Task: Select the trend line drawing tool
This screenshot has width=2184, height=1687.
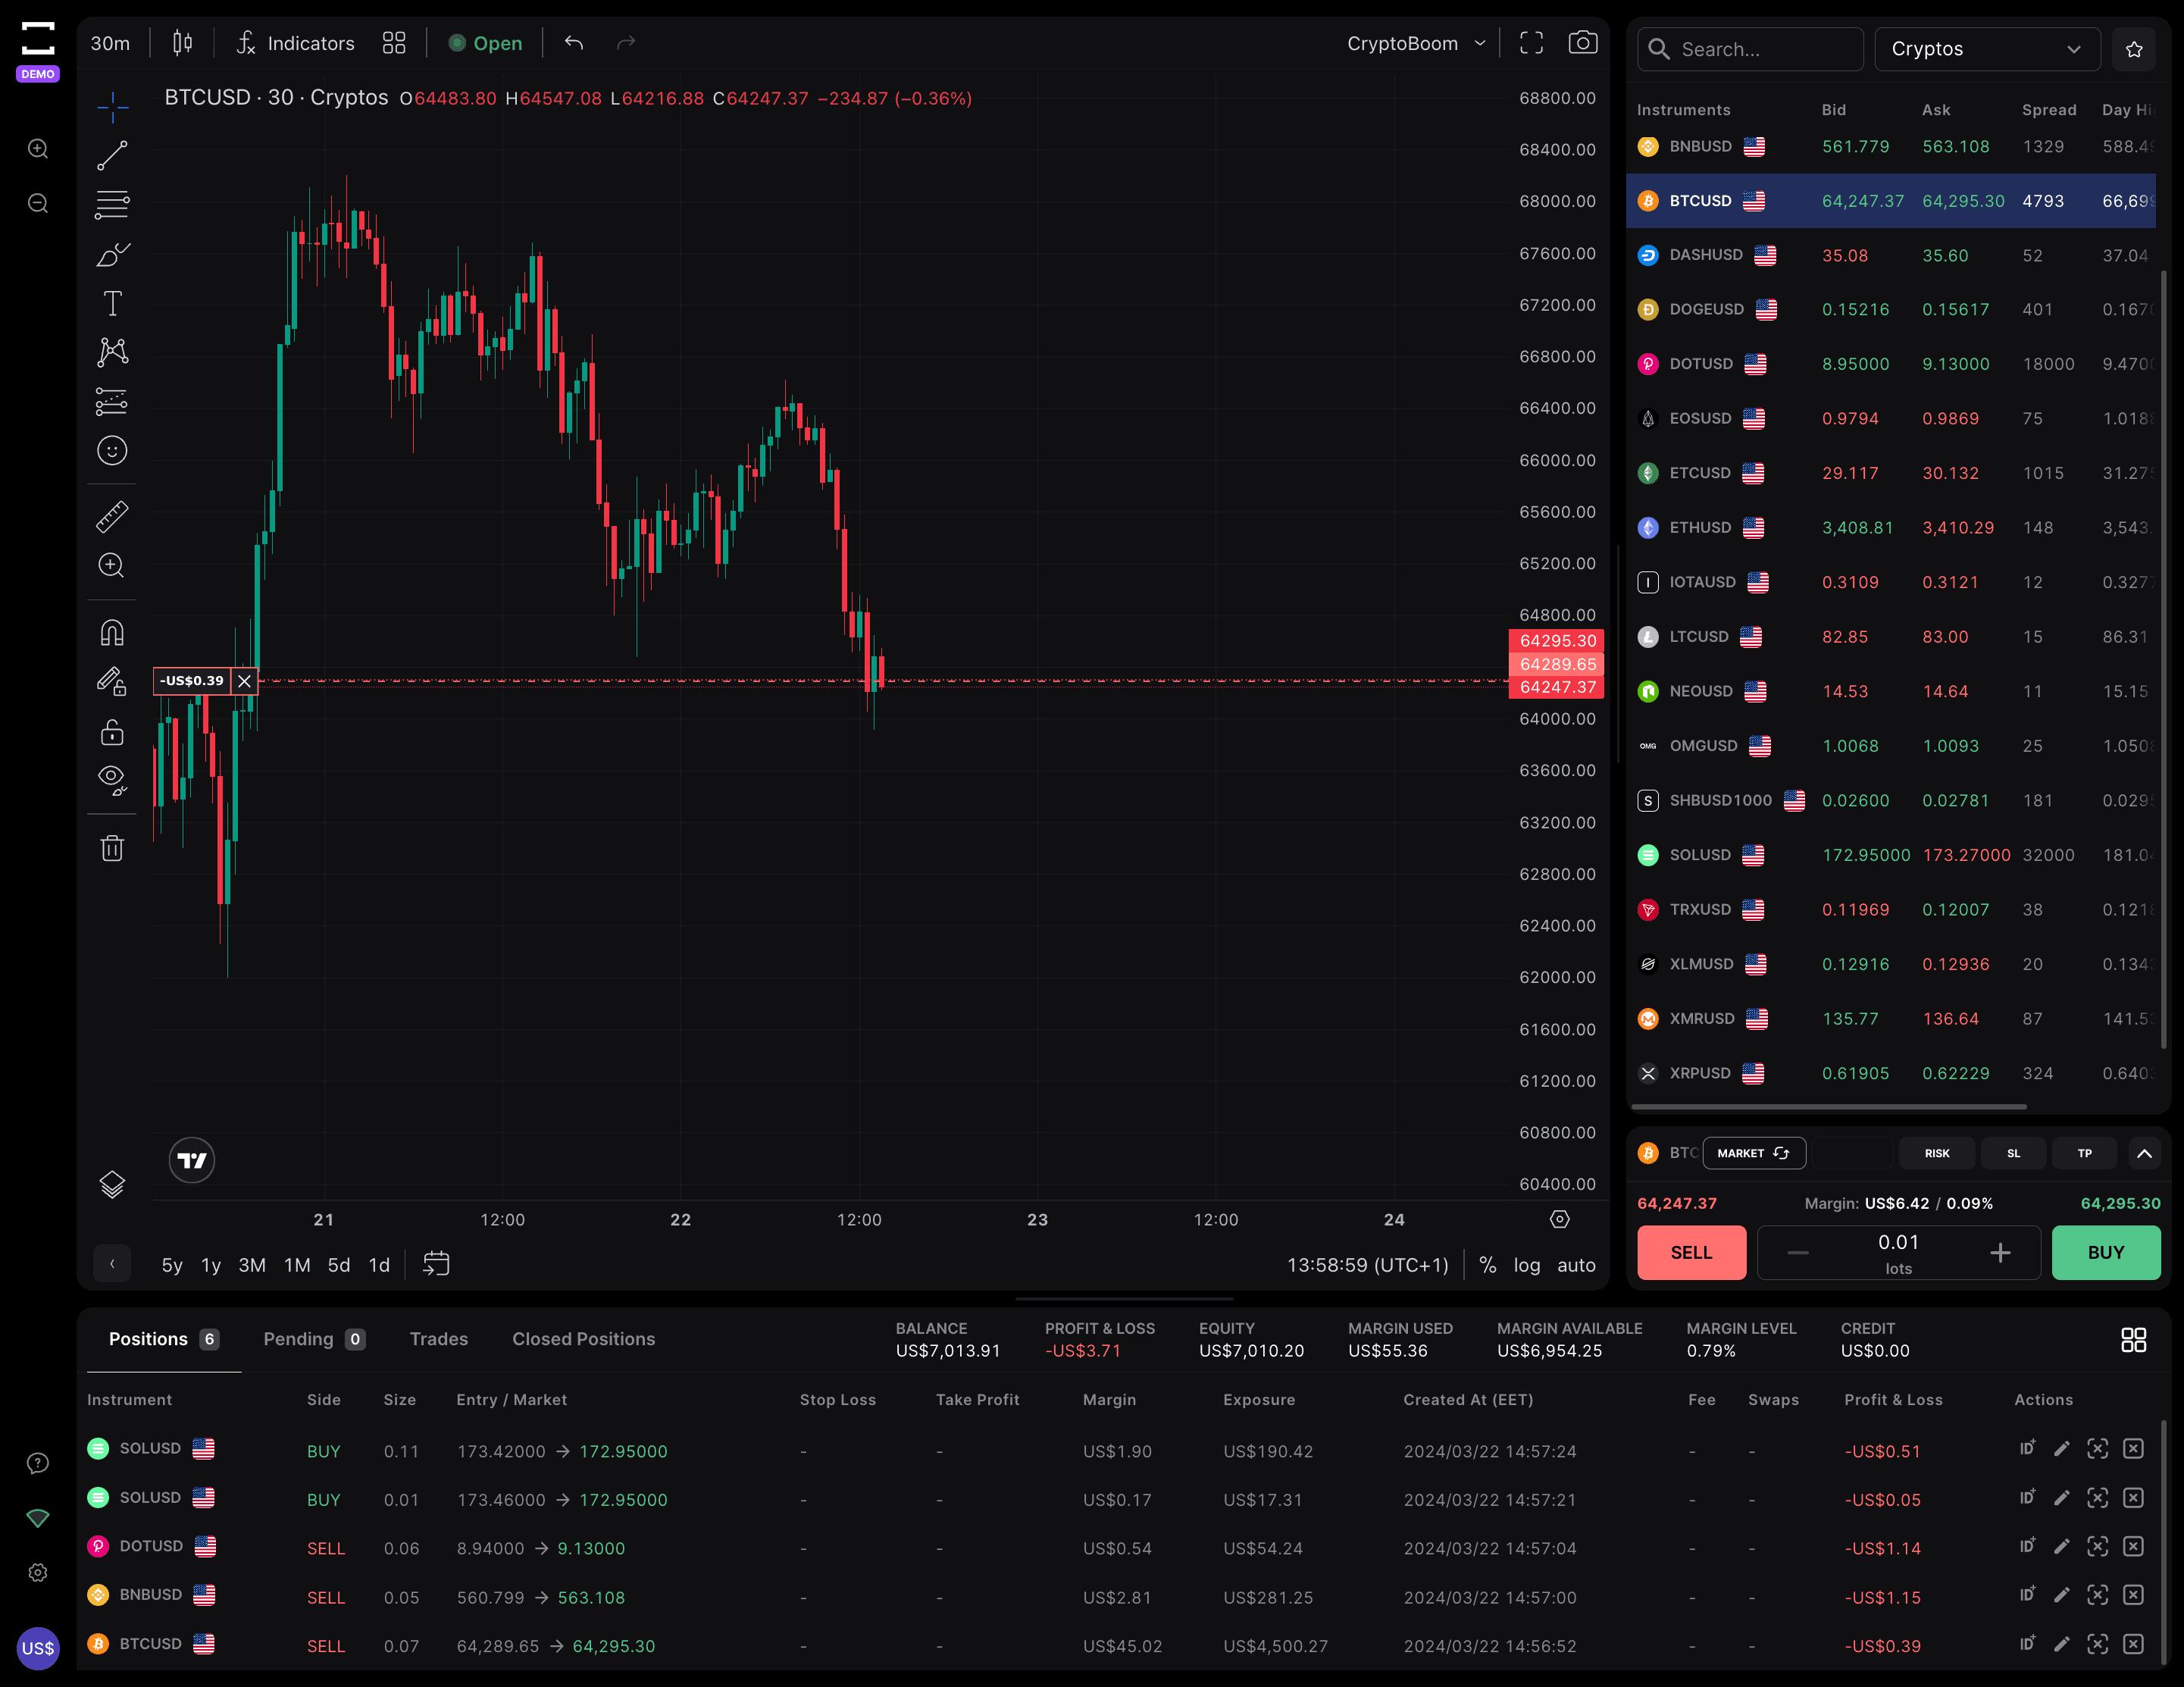Action: 112,155
